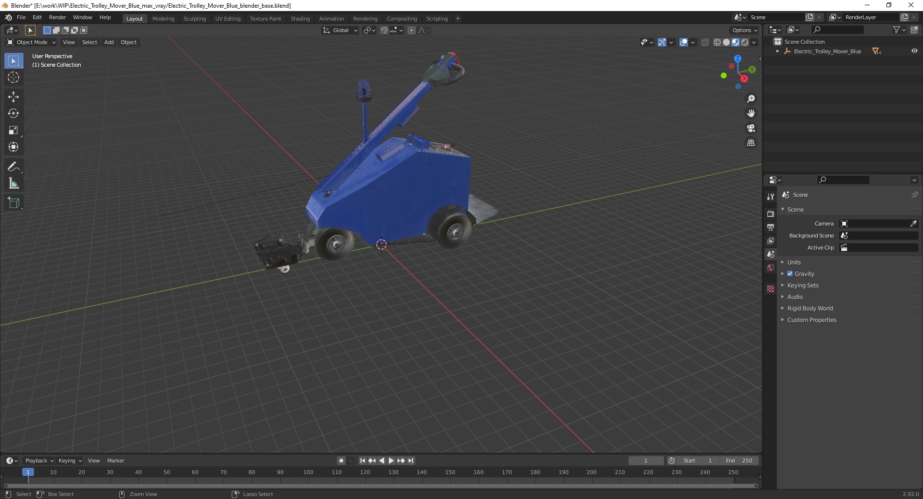Toggle viewport overlays display

[684, 42]
